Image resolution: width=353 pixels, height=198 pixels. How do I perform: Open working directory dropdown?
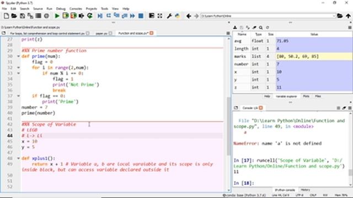click(334, 16)
